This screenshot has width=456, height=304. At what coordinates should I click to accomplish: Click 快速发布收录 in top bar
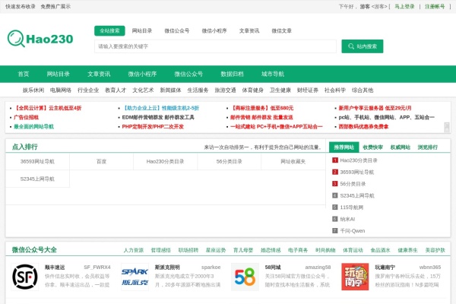(x=21, y=6)
